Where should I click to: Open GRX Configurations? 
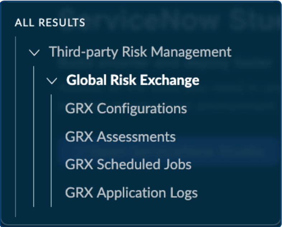pos(126,108)
